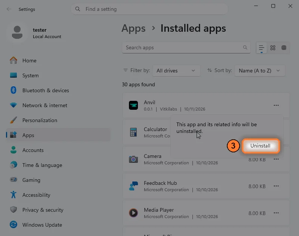Click the Personalization paintbrush icon
Image resolution: width=299 pixels, height=236 pixels.
13,120
